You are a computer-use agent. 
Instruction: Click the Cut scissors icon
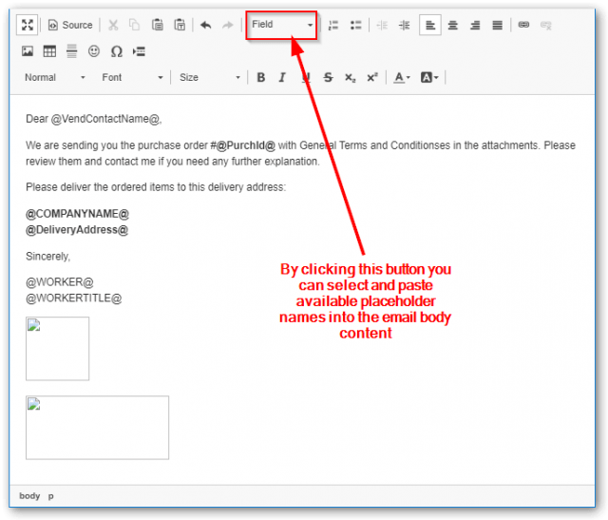click(113, 26)
